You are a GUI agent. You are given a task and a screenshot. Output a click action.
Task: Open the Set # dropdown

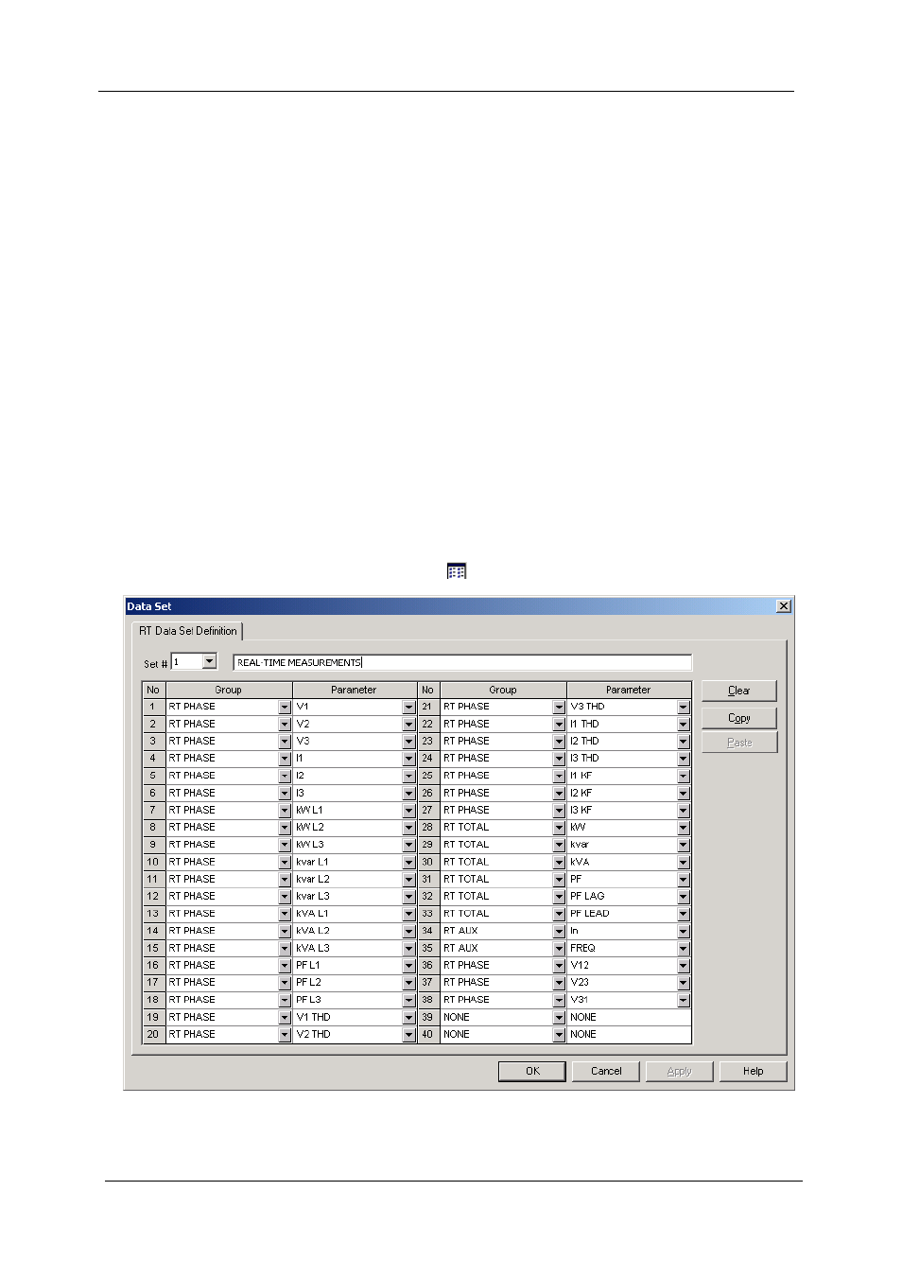210,662
